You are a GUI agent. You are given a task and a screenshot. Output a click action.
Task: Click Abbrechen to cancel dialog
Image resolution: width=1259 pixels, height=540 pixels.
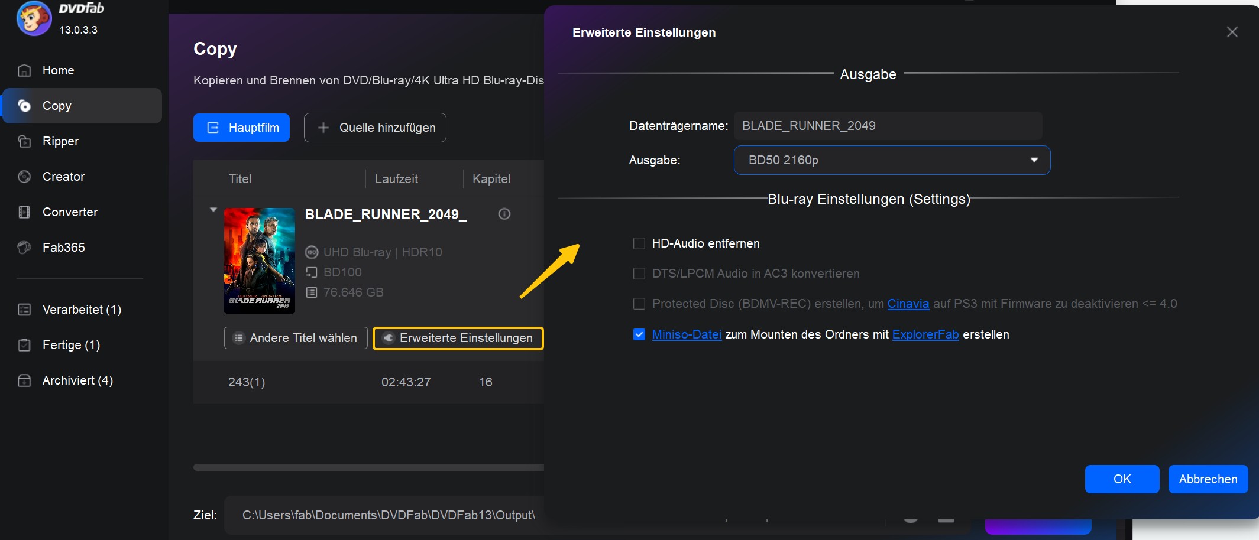[x=1208, y=479]
